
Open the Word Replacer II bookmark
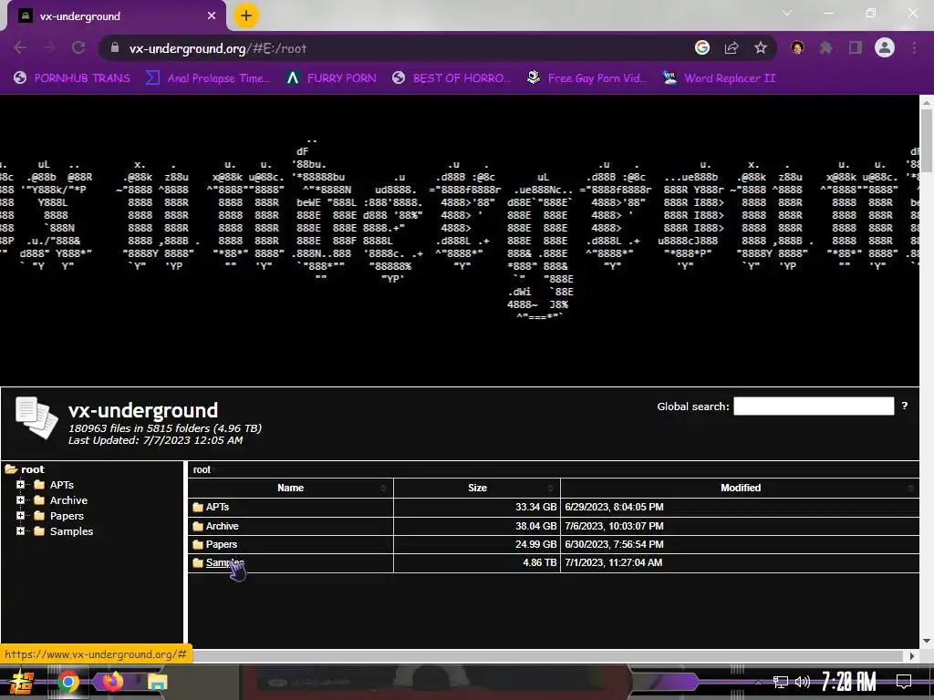720,78
